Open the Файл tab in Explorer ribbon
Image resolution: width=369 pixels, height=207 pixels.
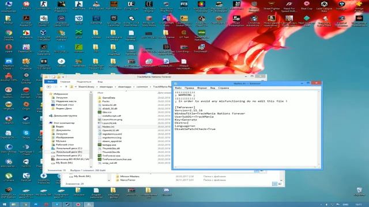pos(51,82)
